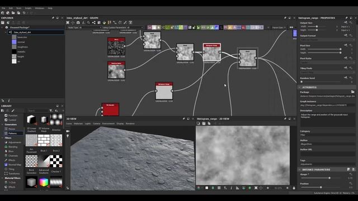Click the info icon in Graph toolbar

coord(83,22)
